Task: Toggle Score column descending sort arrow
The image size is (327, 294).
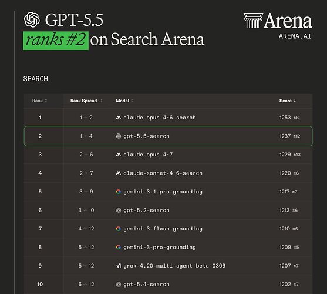Action: pyautogui.click(x=295, y=101)
